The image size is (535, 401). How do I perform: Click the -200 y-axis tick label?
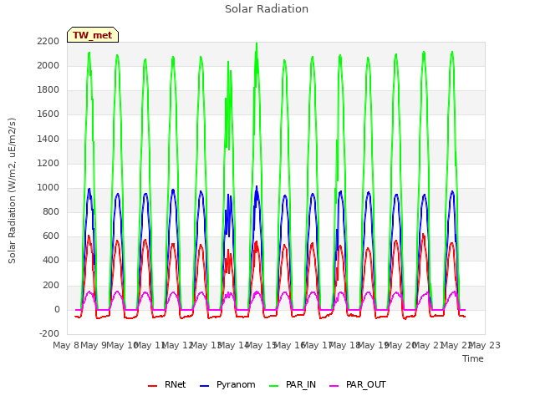(49, 333)
